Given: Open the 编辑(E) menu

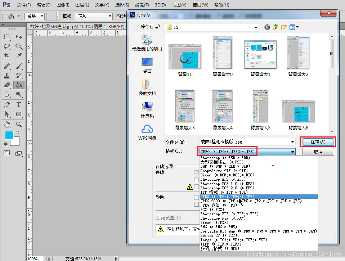Looking at the screenshot, I should coord(44,5).
